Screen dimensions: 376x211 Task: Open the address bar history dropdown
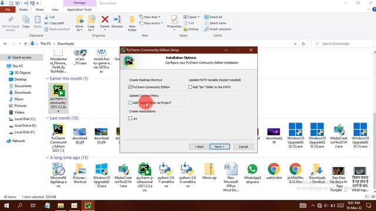[x=295, y=44]
